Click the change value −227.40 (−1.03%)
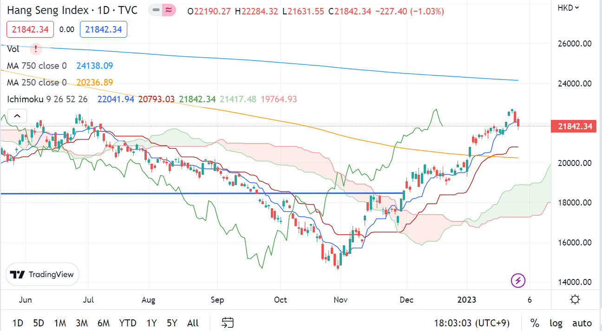The image size is (602, 331). point(409,11)
